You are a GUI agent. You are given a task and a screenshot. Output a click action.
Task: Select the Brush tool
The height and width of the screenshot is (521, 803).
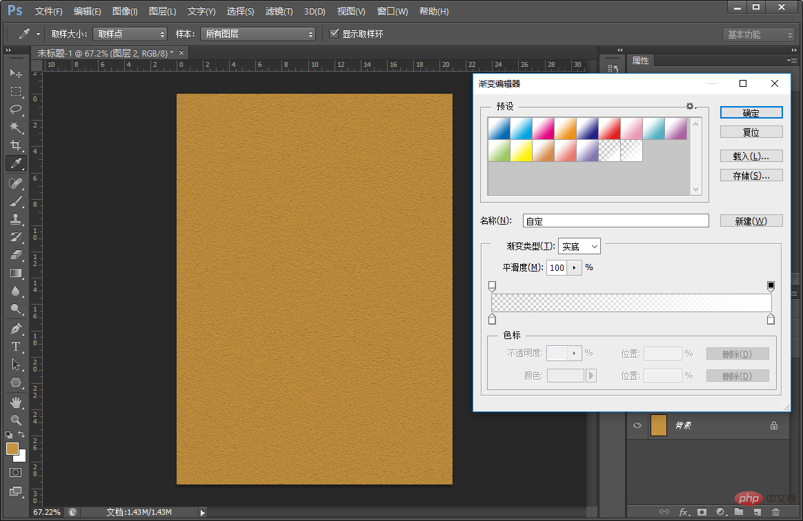pos(16,201)
